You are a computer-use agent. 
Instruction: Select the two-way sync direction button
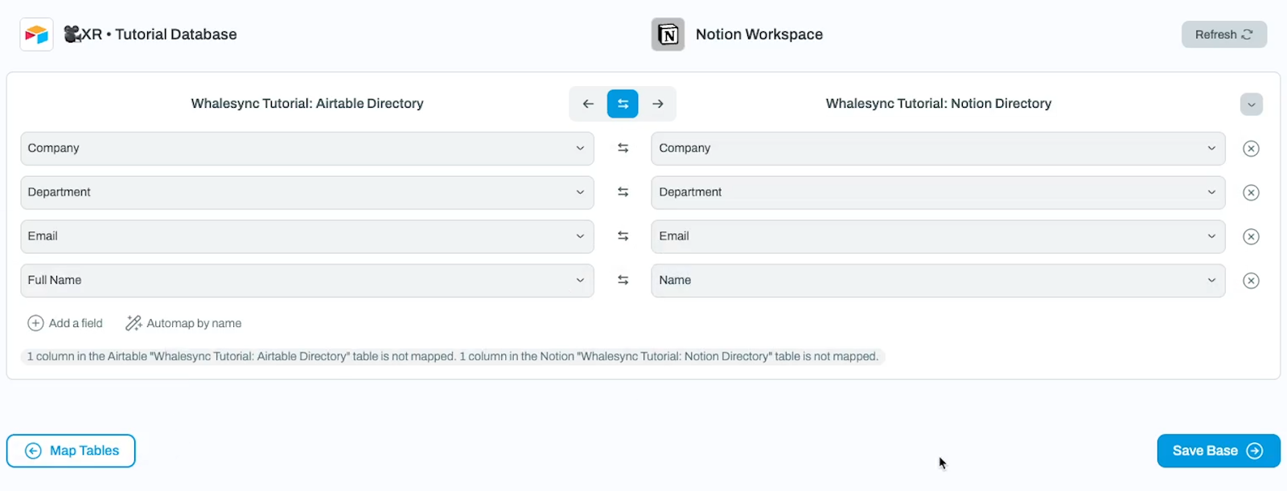point(623,104)
